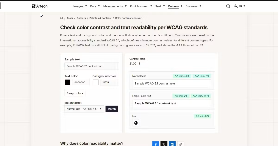This screenshot has width=278, height=146.
Task: Share page on X
Action: 164,144
